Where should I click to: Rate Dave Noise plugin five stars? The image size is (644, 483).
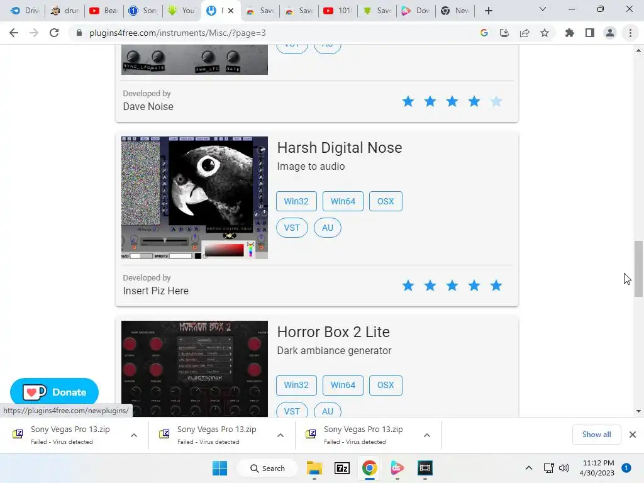point(496,101)
